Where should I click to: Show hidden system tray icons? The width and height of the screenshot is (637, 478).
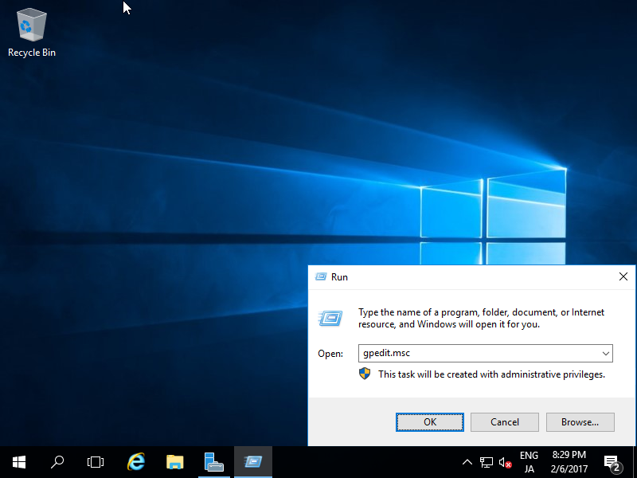[467, 462]
